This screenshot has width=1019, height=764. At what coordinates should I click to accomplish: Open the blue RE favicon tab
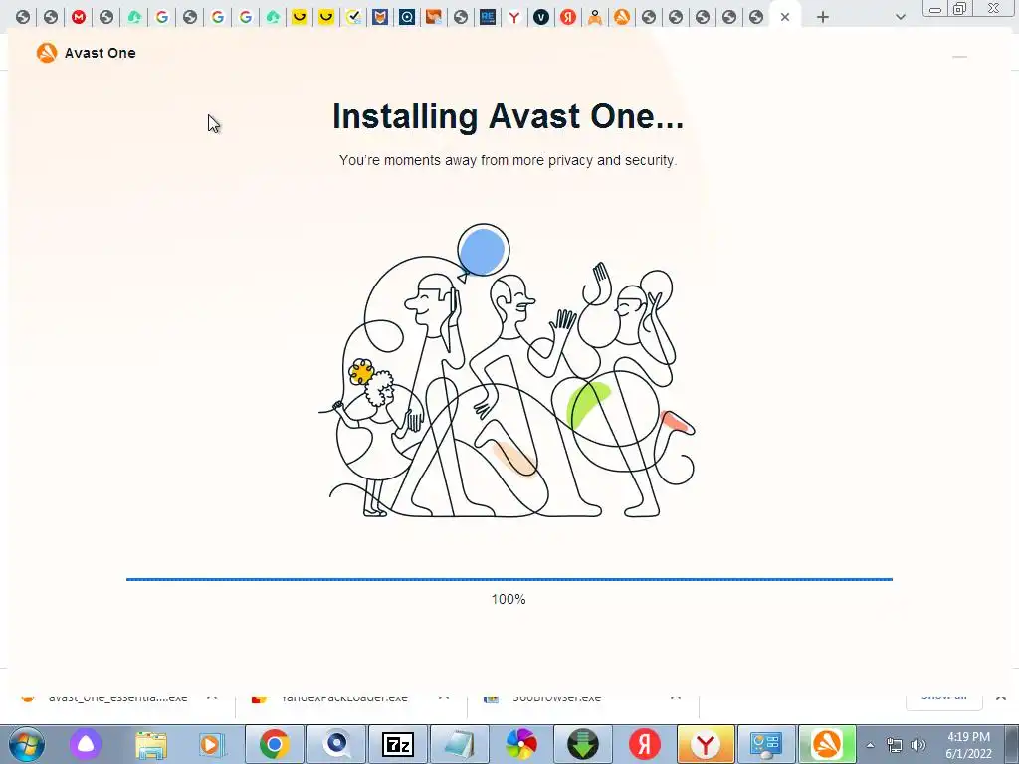[488, 18]
